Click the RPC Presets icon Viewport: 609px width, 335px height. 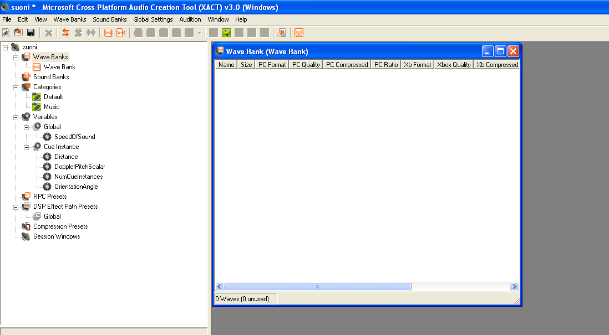click(26, 196)
